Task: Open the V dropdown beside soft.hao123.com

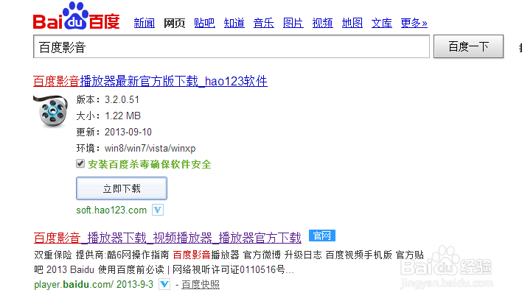Action: [158, 210]
